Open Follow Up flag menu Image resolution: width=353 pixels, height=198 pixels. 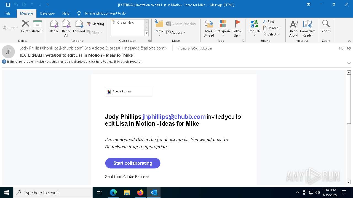pos(237,28)
